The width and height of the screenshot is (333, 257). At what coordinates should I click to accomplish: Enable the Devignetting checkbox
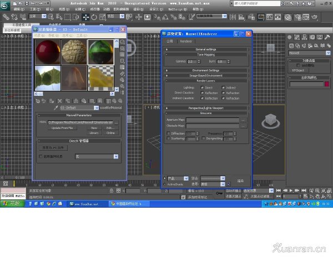[x=204, y=138]
